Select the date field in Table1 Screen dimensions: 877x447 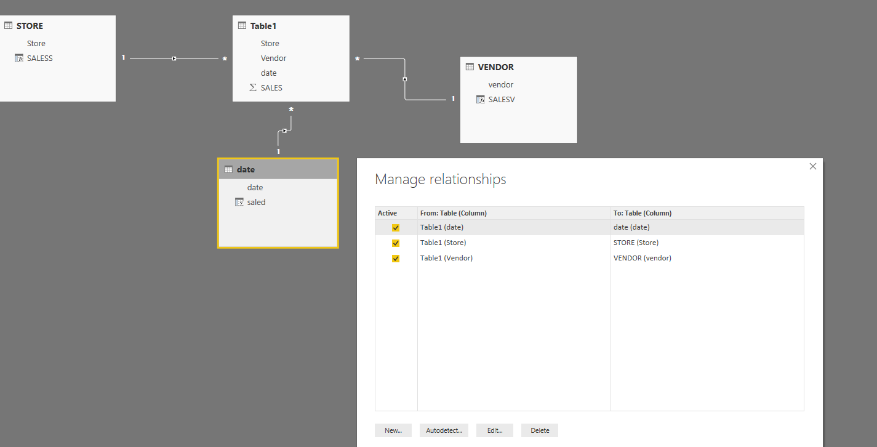tap(269, 73)
